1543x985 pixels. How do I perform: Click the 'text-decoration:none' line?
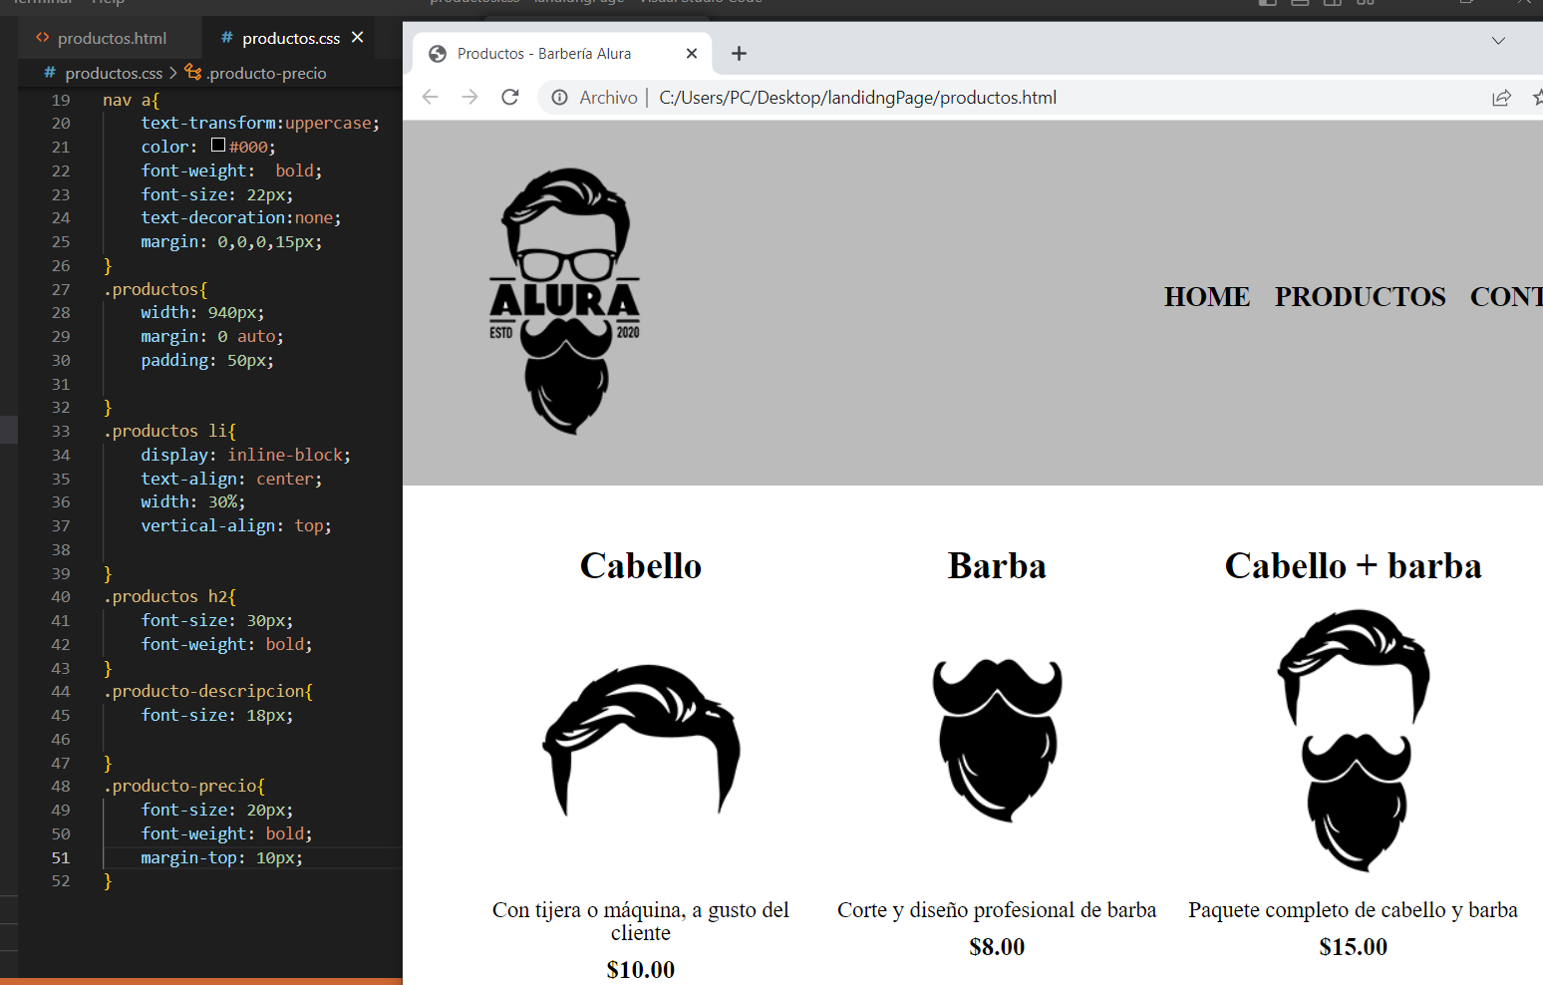(241, 217)
